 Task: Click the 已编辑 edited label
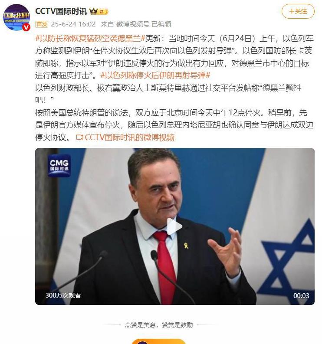tap(161, 24)
